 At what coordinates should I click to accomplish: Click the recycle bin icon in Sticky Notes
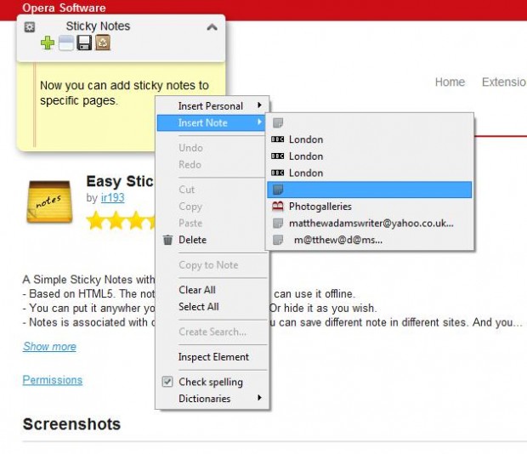point(103,43)
